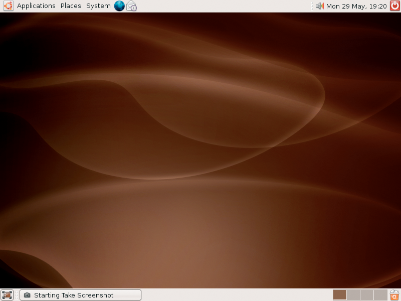Viewport: 401px width, 301px height.
Task: Open the System menu
Action: (x=98, y=6)
